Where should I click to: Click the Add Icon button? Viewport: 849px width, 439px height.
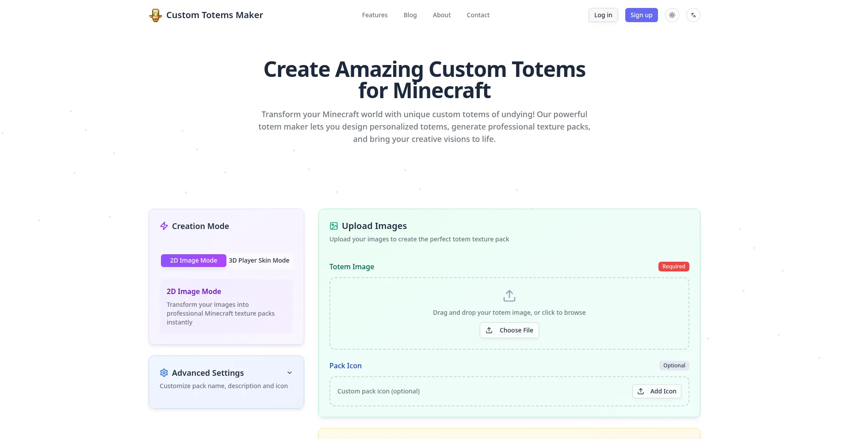(x=657, y=391)
